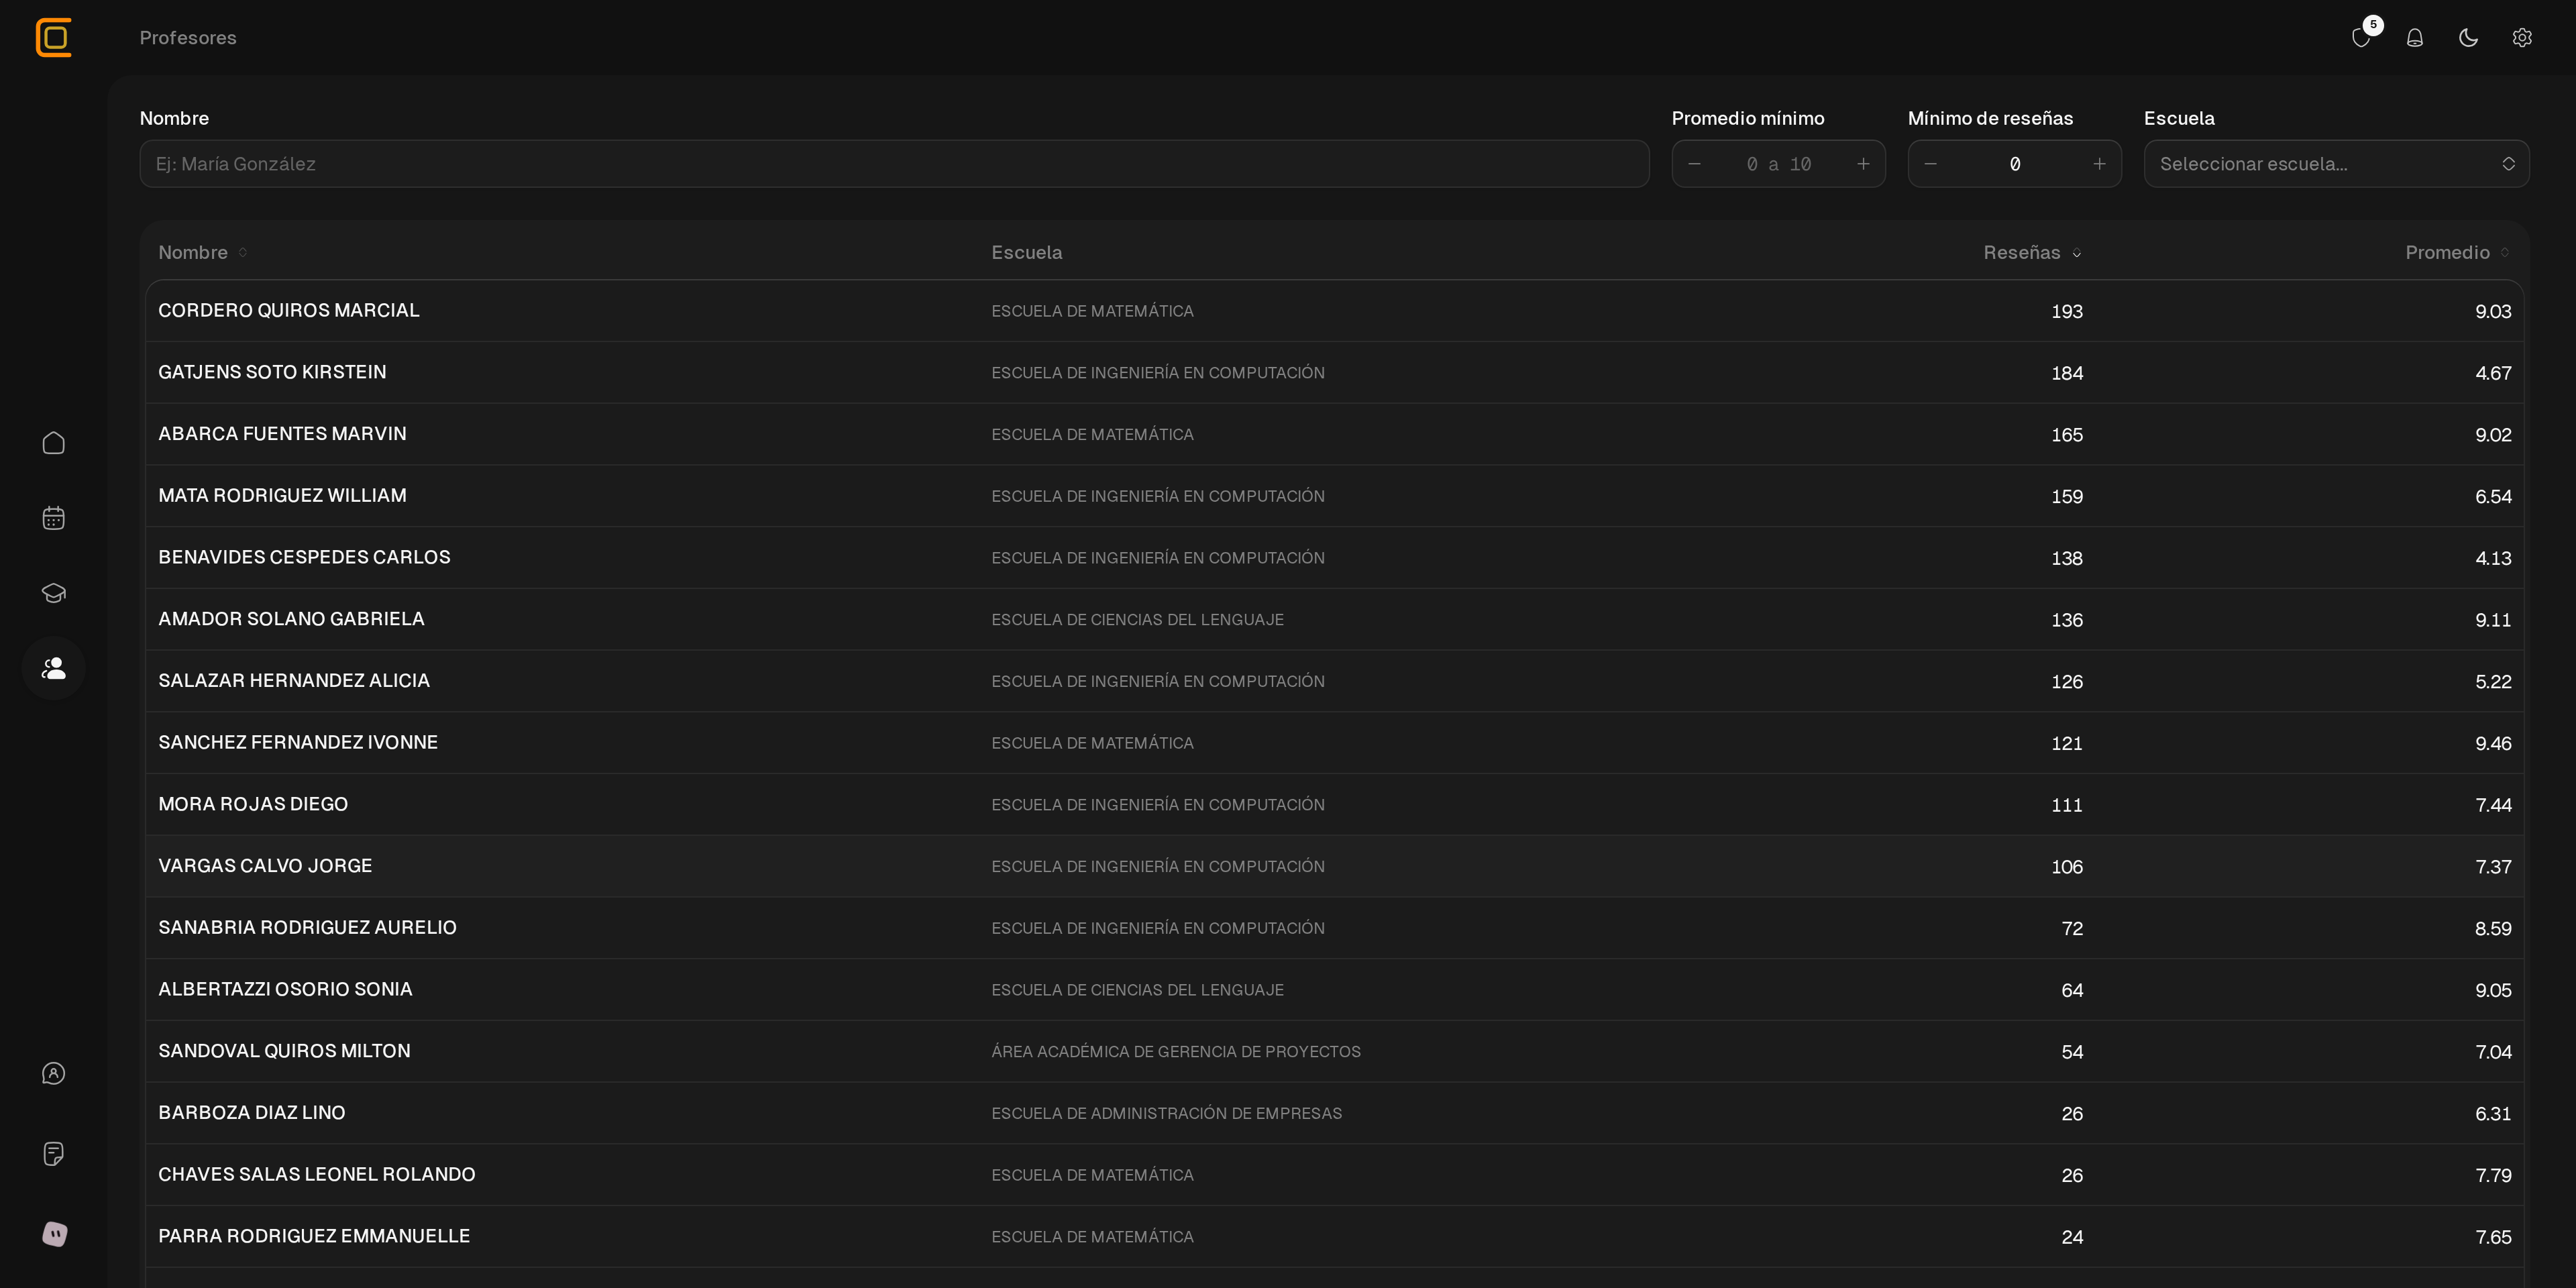
Task: Select ALBERTAZZI OSORIO SONIA professor
Action: point(1335,990)
